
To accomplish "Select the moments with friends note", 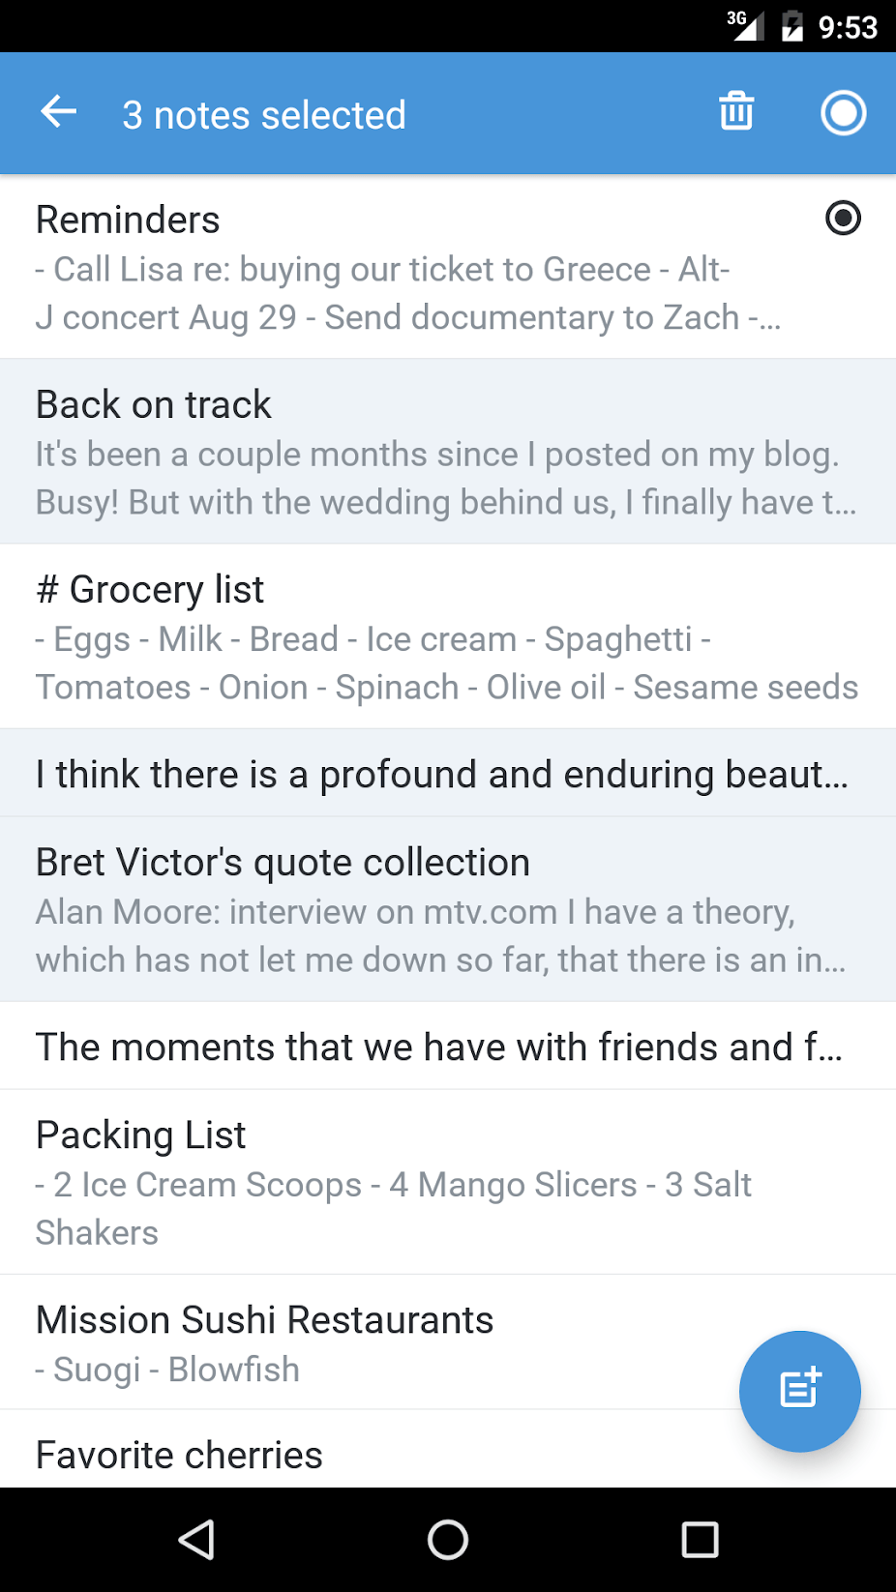I will point(447,1047).
